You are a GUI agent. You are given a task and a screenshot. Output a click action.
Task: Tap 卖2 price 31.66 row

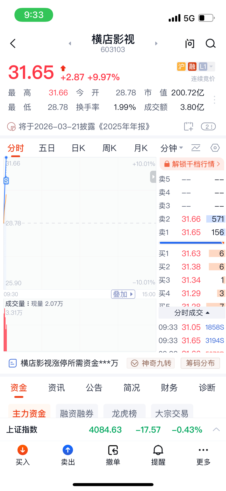[x=192, y=219]
